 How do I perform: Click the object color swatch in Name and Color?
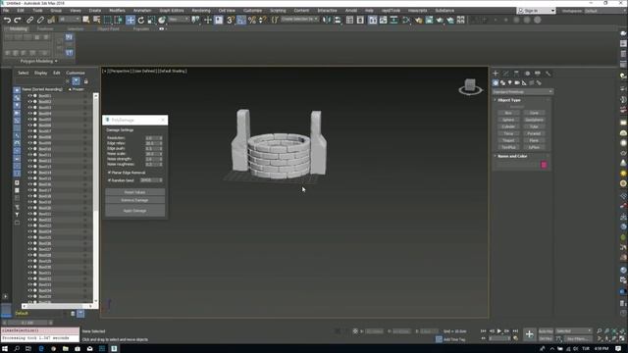pos(544,165)
